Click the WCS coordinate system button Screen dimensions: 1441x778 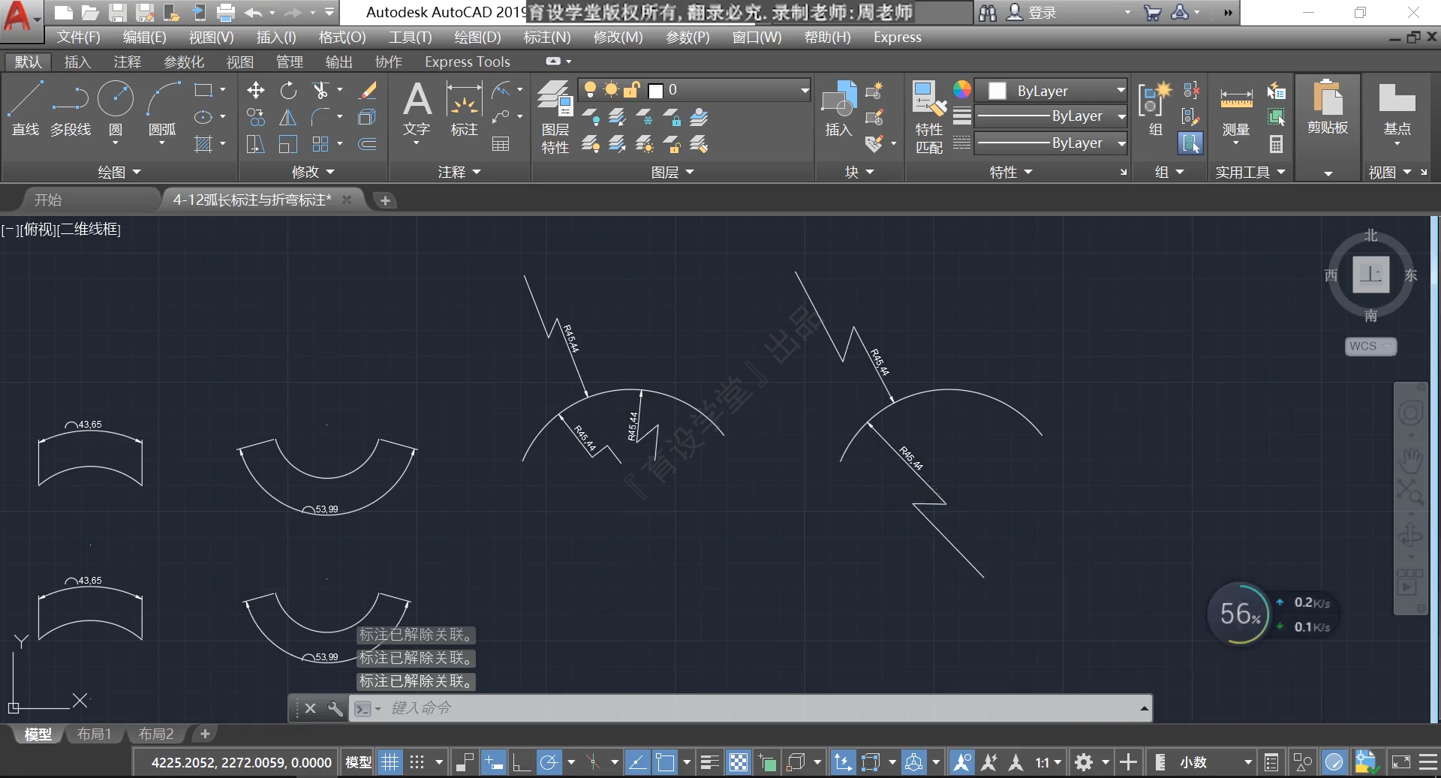[x=1370, y=346]
